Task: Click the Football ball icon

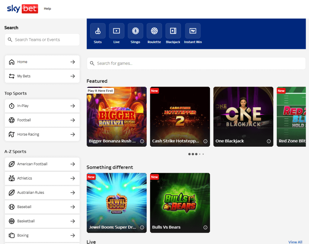Action: (x=12, y=120)
